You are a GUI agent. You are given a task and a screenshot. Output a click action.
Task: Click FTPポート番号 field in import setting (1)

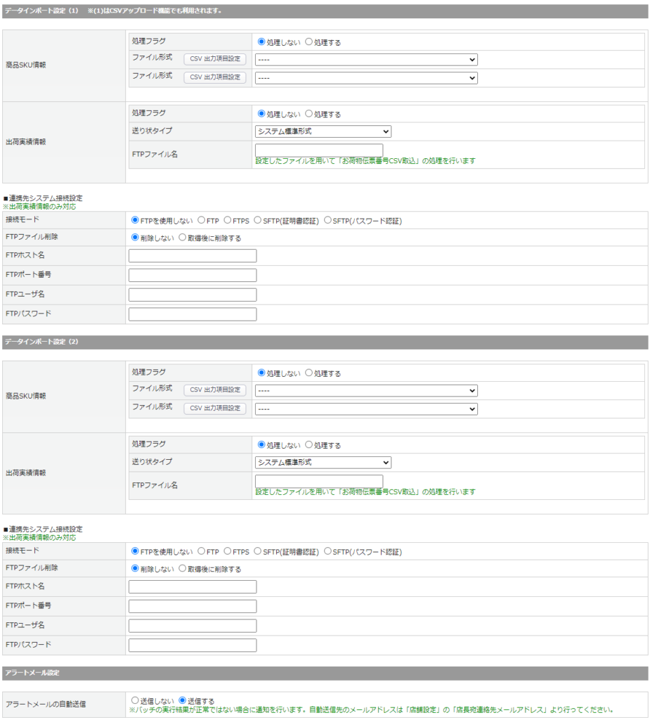(x=193, y=275)
